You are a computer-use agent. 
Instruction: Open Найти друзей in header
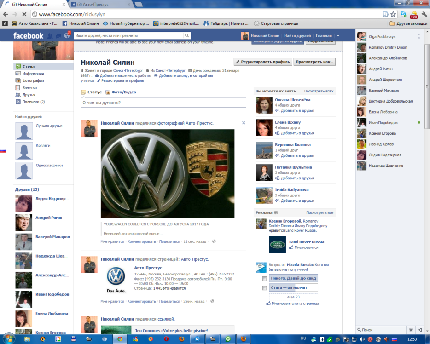(297, 35)
